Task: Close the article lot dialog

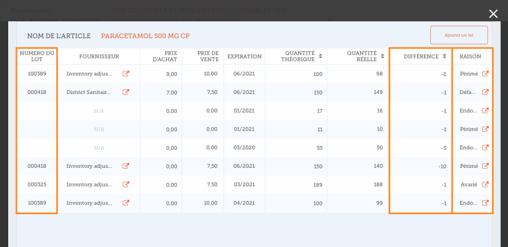Action: 493,14
